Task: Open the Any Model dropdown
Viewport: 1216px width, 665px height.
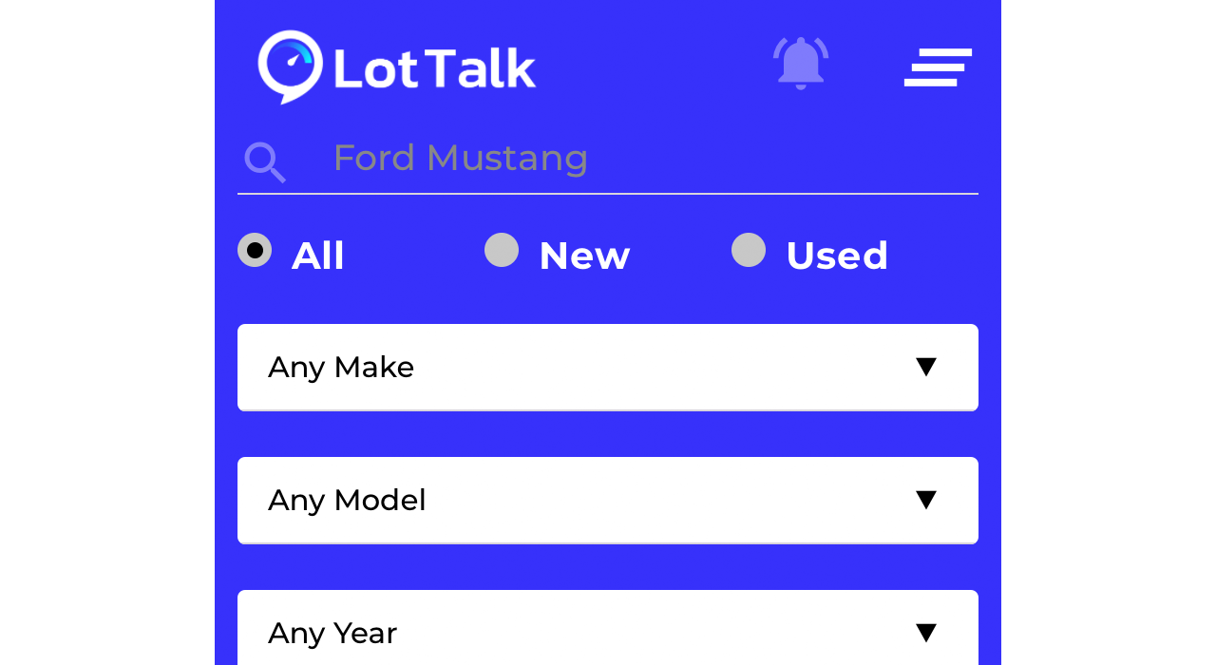Action: coord(608,501)
